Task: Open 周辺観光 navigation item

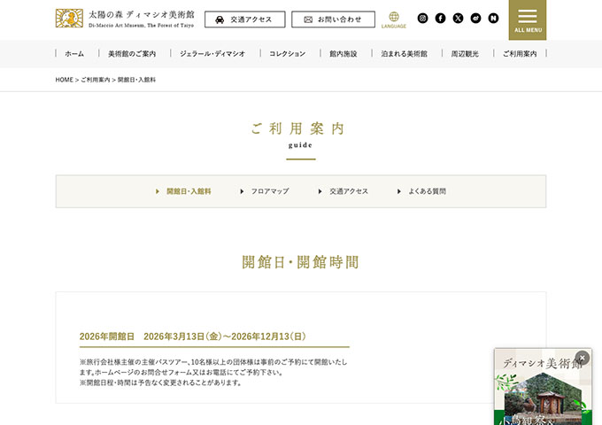Action: tap(465, 54)
